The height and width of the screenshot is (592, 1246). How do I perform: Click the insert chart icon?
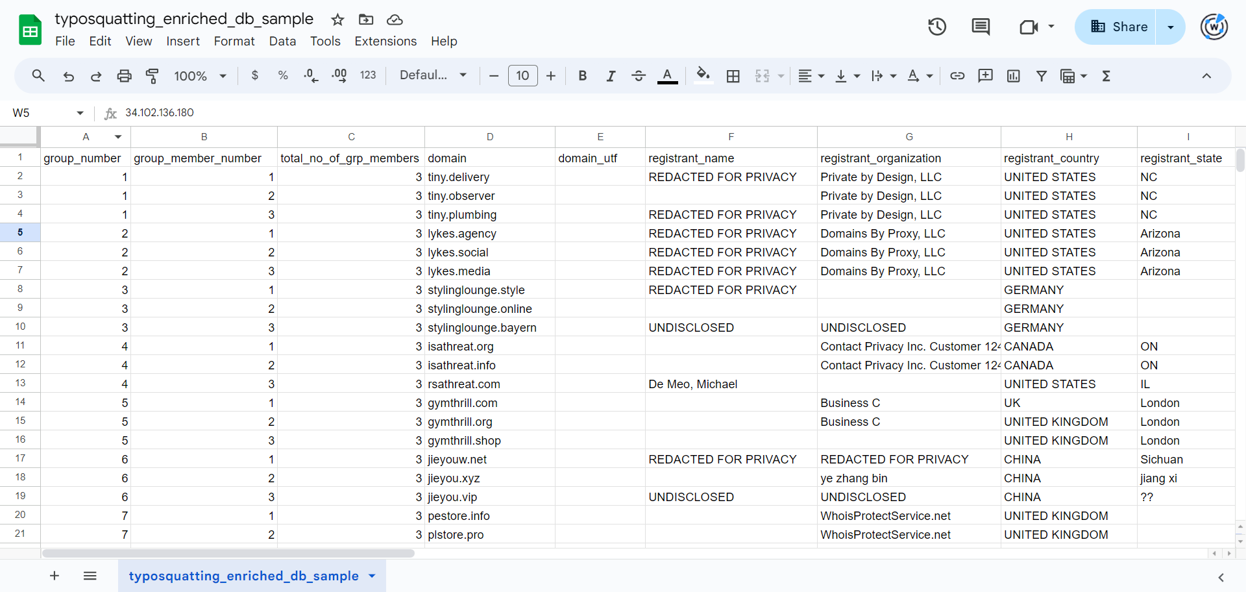pyautogui.click(x=1013, y=76)
